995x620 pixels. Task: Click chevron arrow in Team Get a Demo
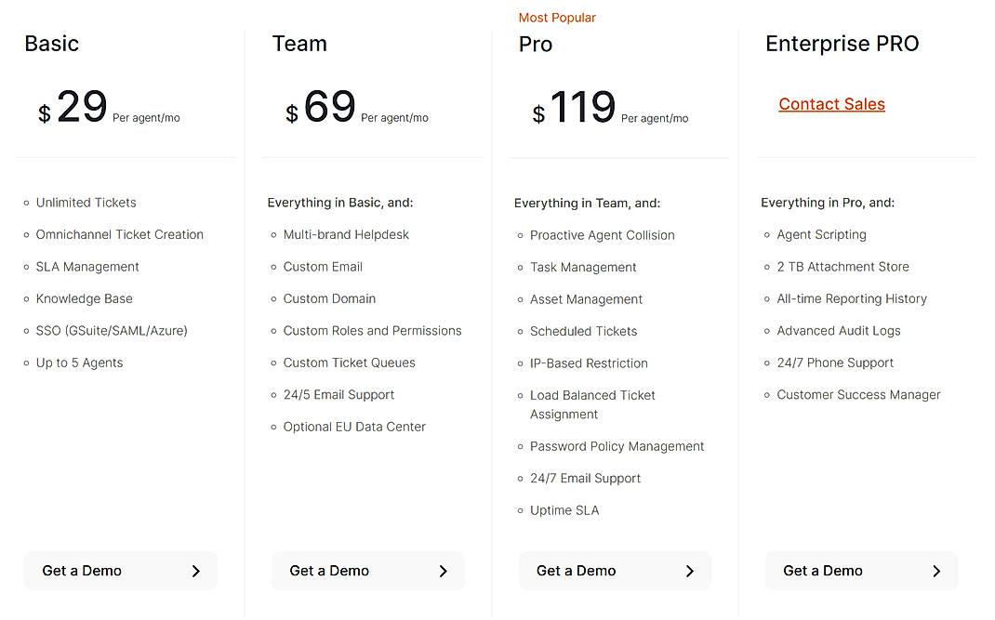point(443,572)
